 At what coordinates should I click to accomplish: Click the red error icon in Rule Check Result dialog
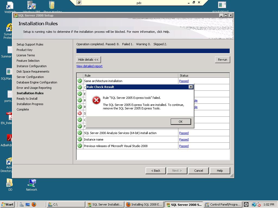pyautogui.click(x=96, y=100)
